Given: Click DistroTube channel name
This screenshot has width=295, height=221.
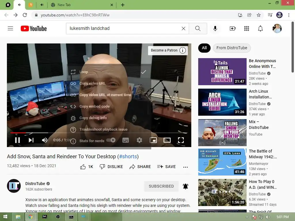Looking at the screenshot, I should click(35, 184).
